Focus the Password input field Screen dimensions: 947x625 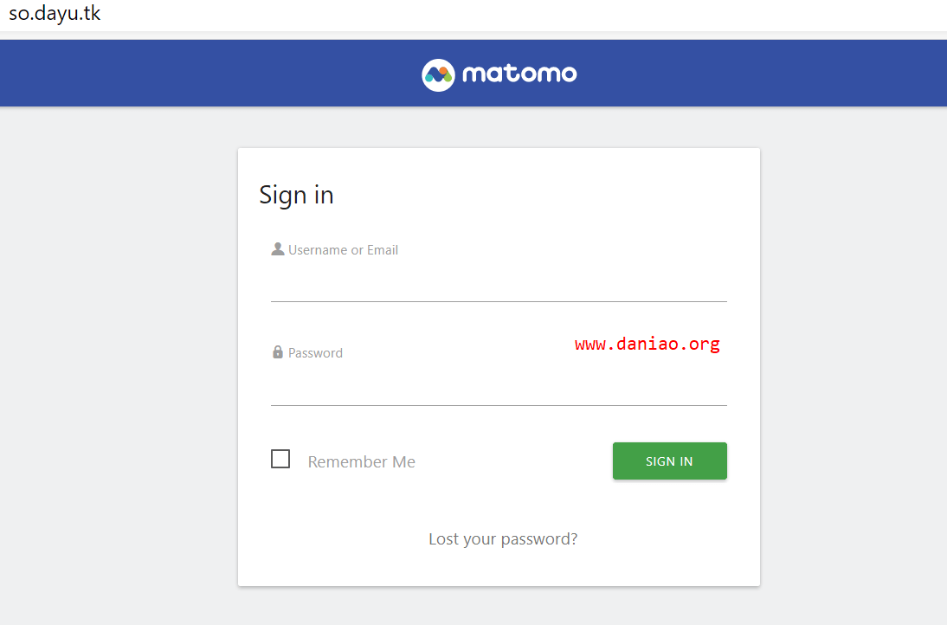(x=499, y=388)
